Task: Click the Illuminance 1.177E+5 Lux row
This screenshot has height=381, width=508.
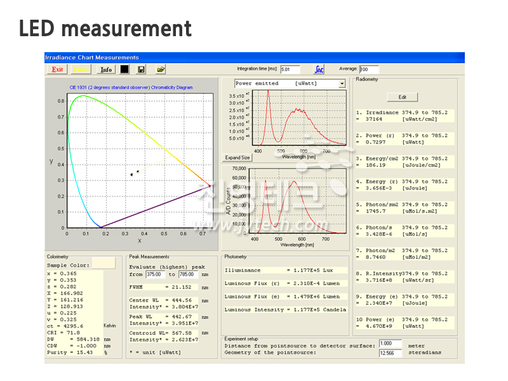Action: [285, 271]
